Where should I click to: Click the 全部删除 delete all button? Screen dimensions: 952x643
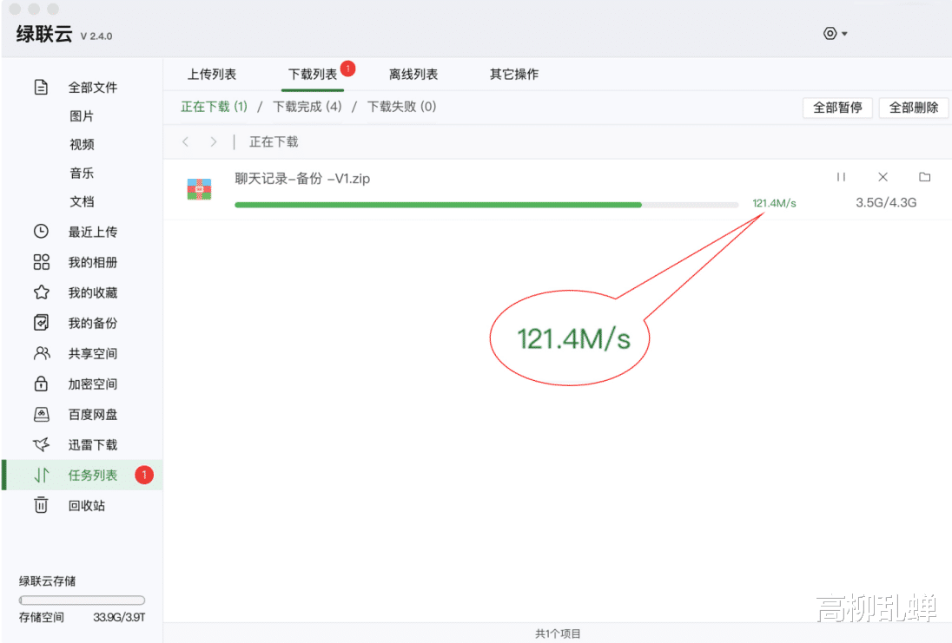(x=913, y=108)
